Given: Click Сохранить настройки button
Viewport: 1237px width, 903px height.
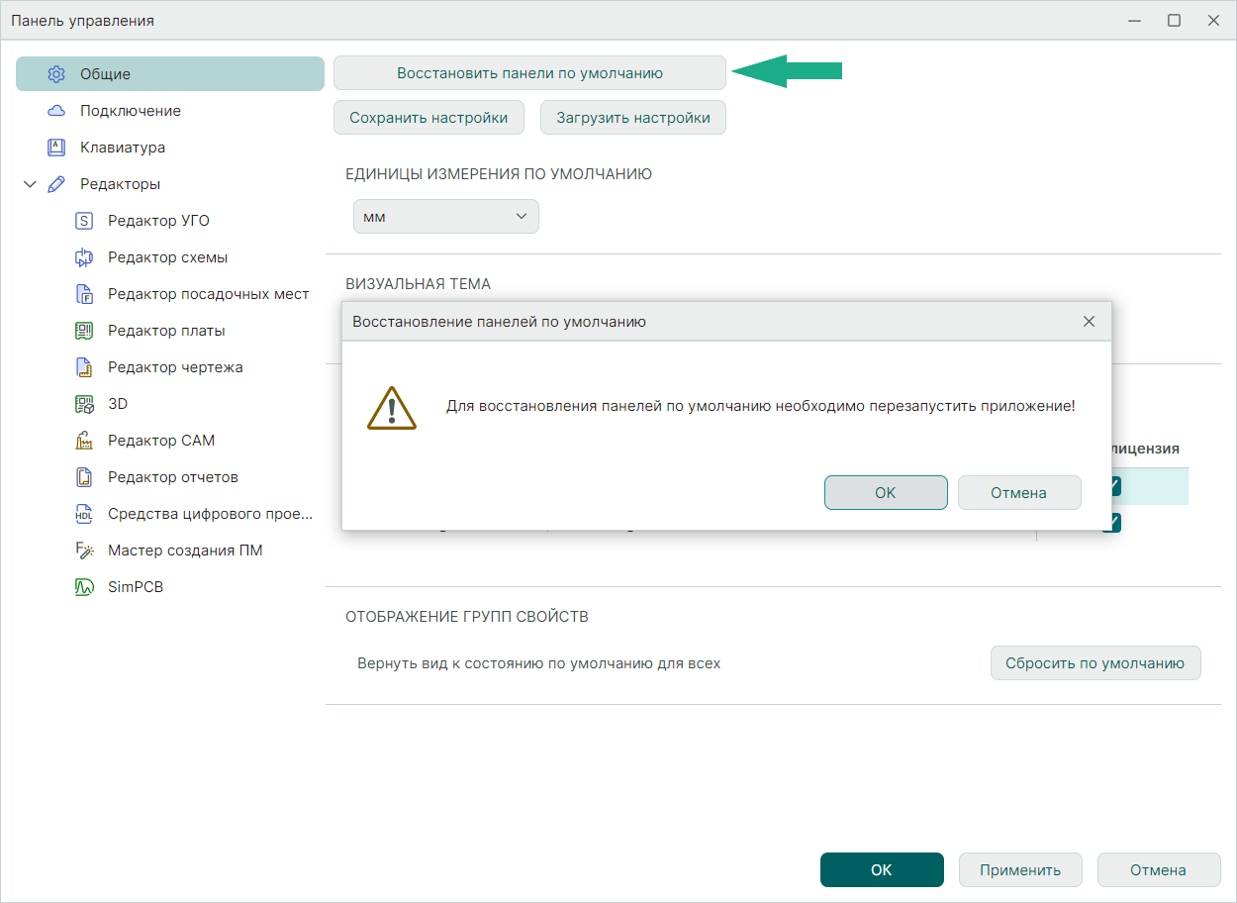Looking at the screenshot, I should [x=428, y=118].
